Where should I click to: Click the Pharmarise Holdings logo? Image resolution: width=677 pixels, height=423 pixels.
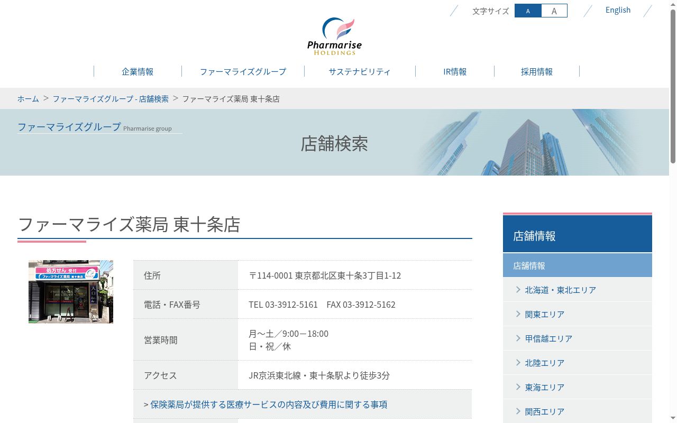tap(334, 36)
